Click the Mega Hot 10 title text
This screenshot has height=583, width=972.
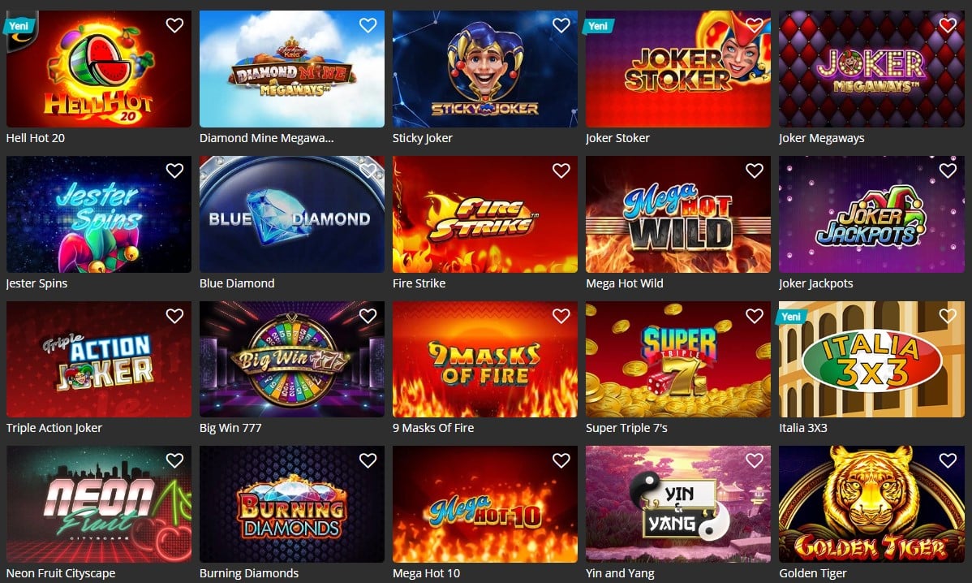(427, 573)
